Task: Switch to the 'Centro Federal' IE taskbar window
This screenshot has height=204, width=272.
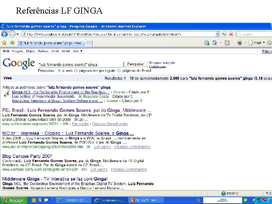Action: tap(74, 200)
